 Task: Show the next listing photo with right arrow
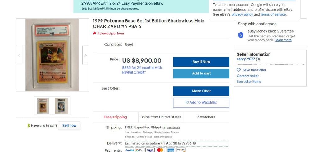coord(85,55)
